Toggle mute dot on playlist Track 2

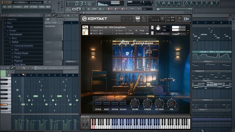[61, 49]
